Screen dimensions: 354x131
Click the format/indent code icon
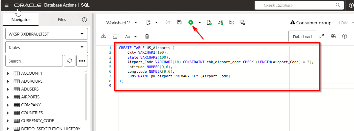click(115, 36)
